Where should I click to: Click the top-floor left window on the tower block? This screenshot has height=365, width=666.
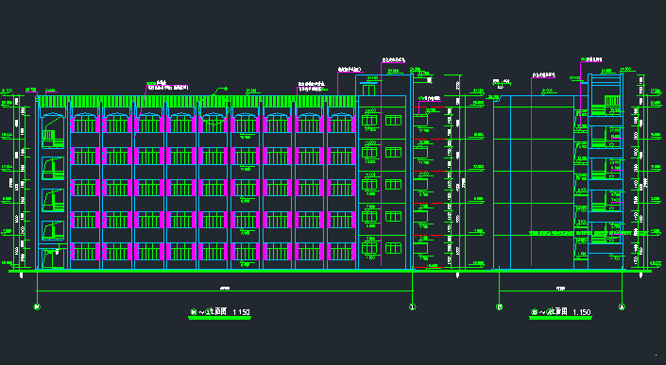coord(369,121)
